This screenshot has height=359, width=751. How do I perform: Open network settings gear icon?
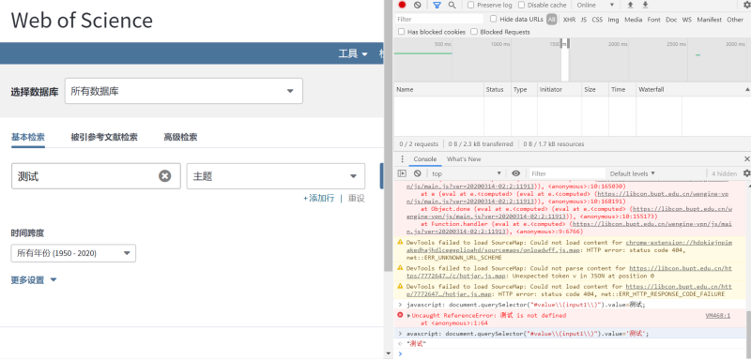pyautogui.click(x=747, y=5)
